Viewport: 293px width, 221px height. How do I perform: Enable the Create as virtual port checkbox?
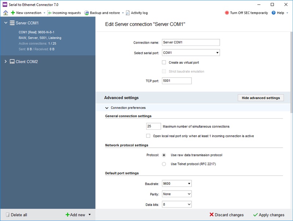pos(164,62)
